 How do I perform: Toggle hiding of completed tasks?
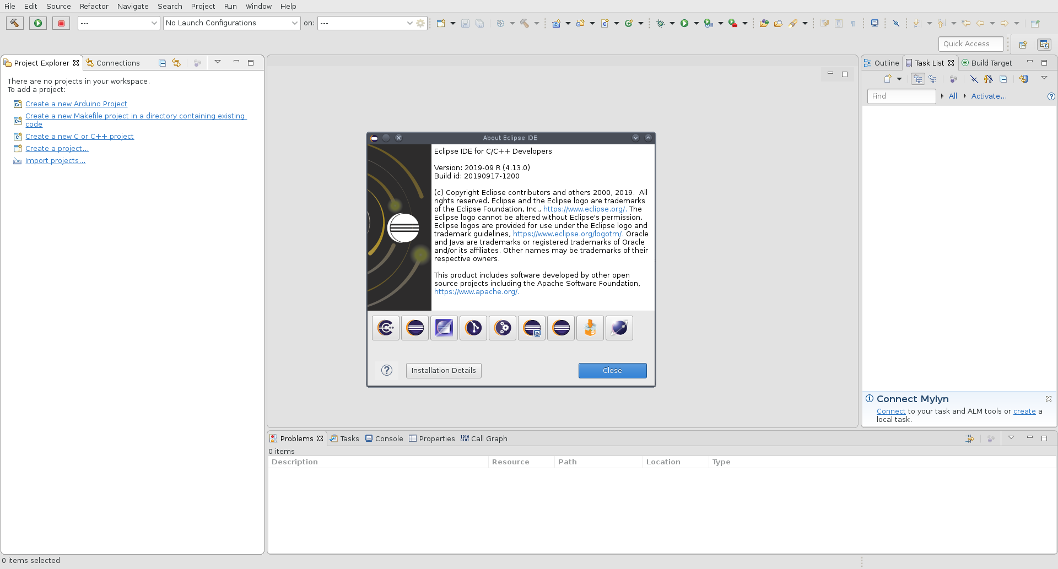974,79
